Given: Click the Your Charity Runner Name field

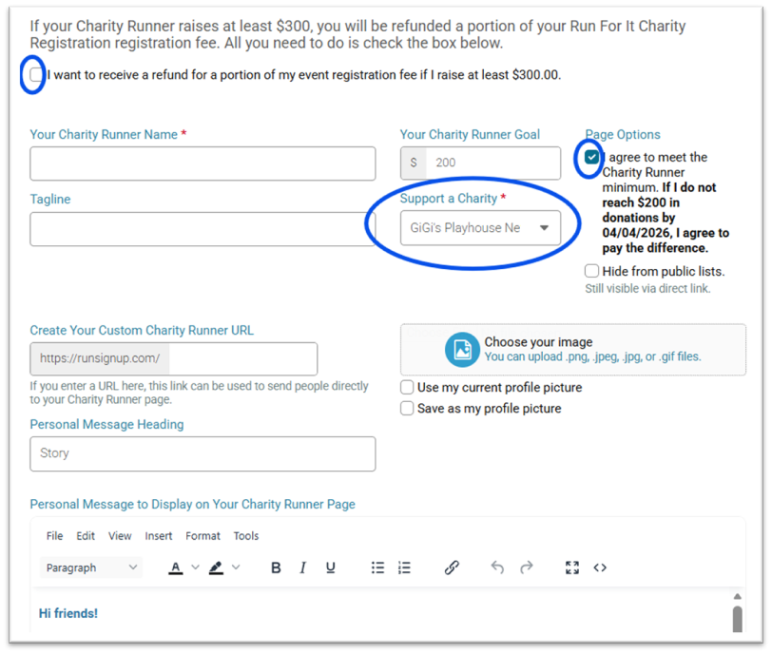Looking at the screenshot, I should coord(203,163).
